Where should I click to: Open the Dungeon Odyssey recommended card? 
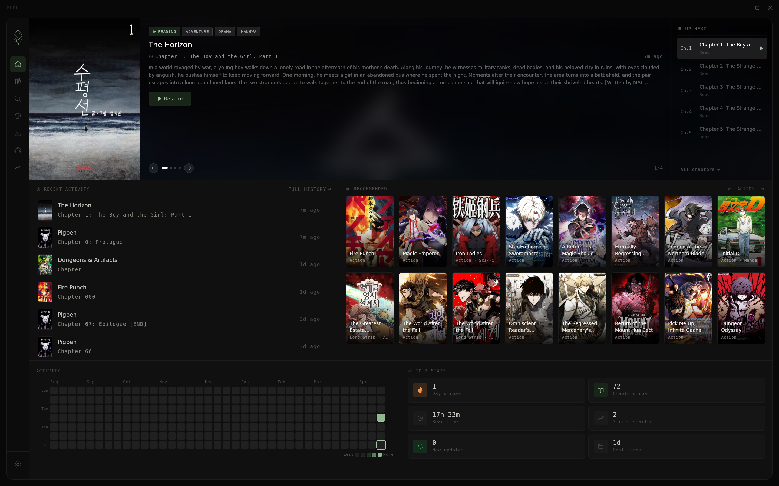click(x=741, y=308)
